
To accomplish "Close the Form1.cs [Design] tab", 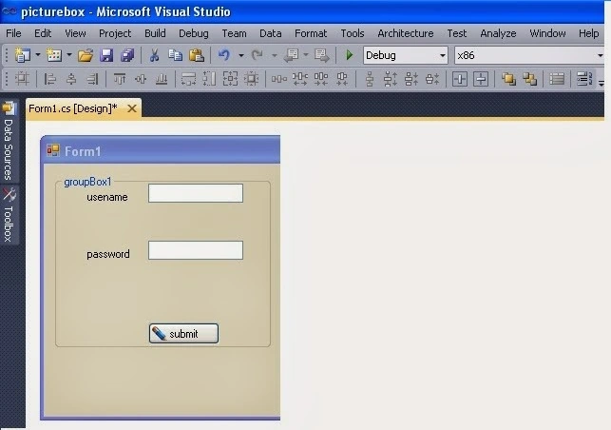I will click(132, 108).
